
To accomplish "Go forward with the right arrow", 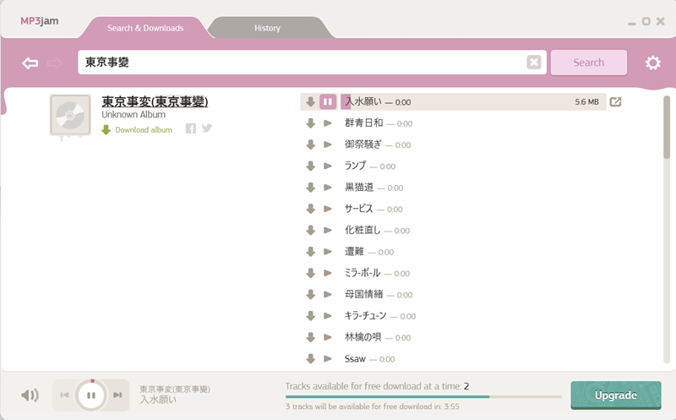I will (x=54, y=63).
